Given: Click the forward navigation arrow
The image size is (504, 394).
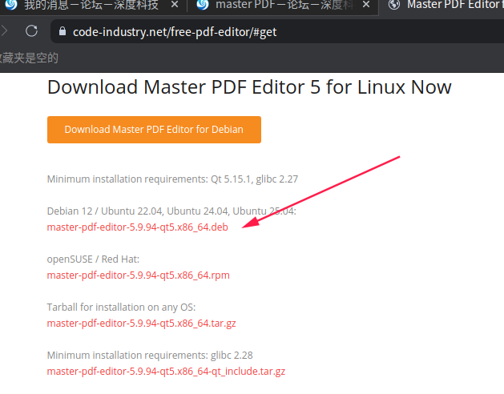Looking at the screenshot, I should 4,31.
